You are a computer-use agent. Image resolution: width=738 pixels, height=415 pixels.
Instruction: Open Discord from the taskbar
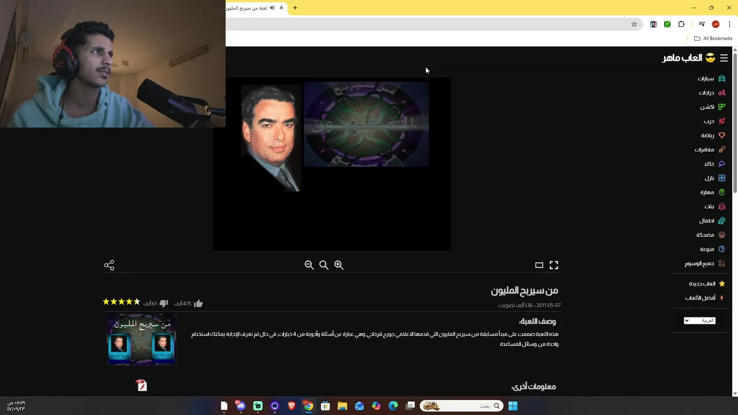[241, 406]
